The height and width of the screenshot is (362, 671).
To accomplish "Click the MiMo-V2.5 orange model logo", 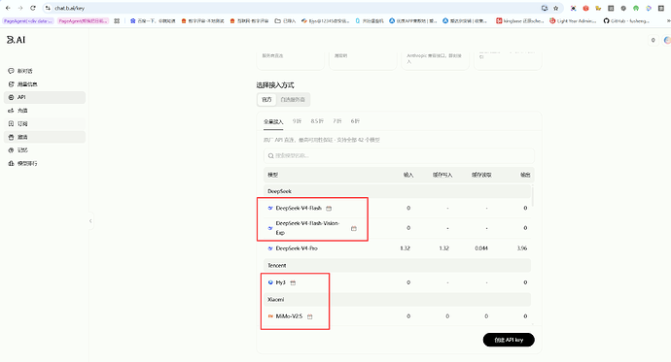I will [x=270, y=316].
